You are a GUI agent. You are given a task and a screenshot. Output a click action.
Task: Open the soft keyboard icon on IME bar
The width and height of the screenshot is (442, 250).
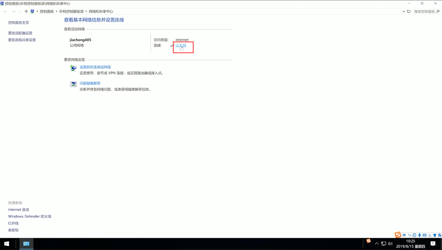tap(425, 235)
